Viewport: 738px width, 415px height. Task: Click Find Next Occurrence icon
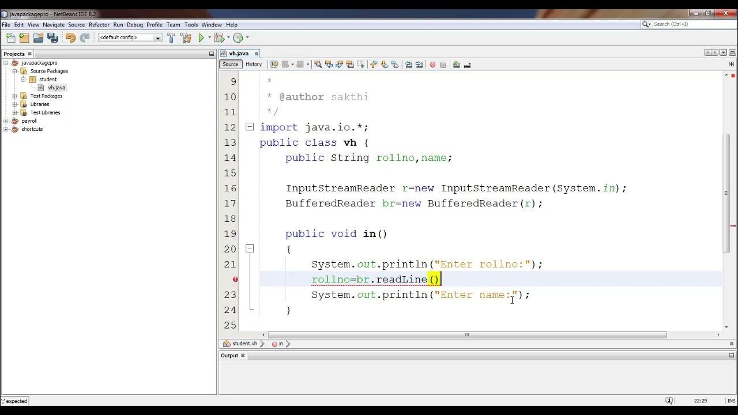coord(340,65)
